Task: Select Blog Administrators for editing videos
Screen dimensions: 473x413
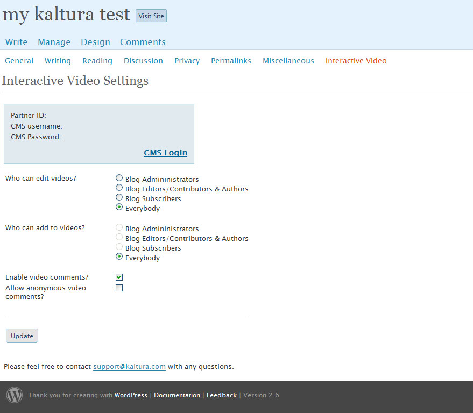Action: tap(119, 178)
